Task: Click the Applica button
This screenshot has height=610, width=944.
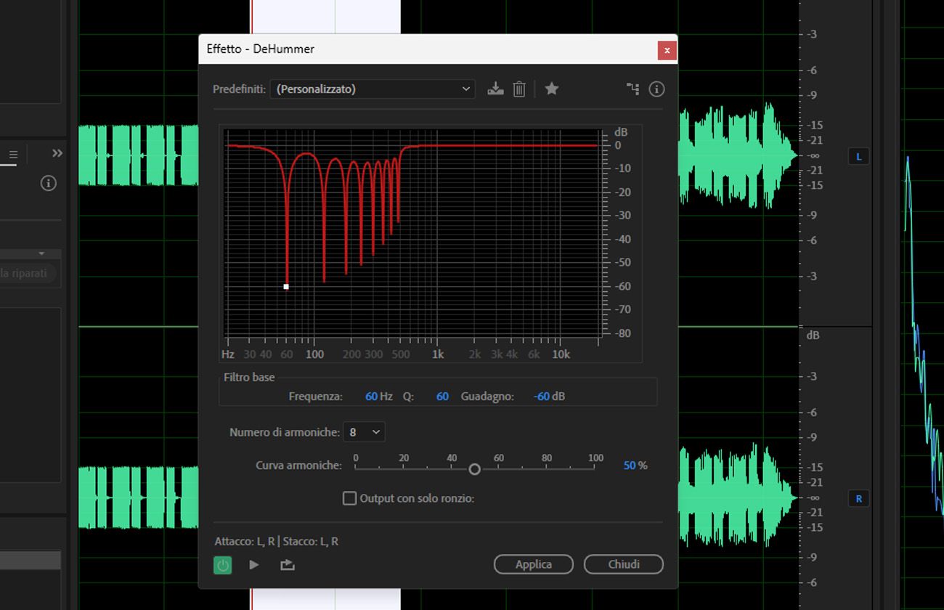Action: (534, 564)
